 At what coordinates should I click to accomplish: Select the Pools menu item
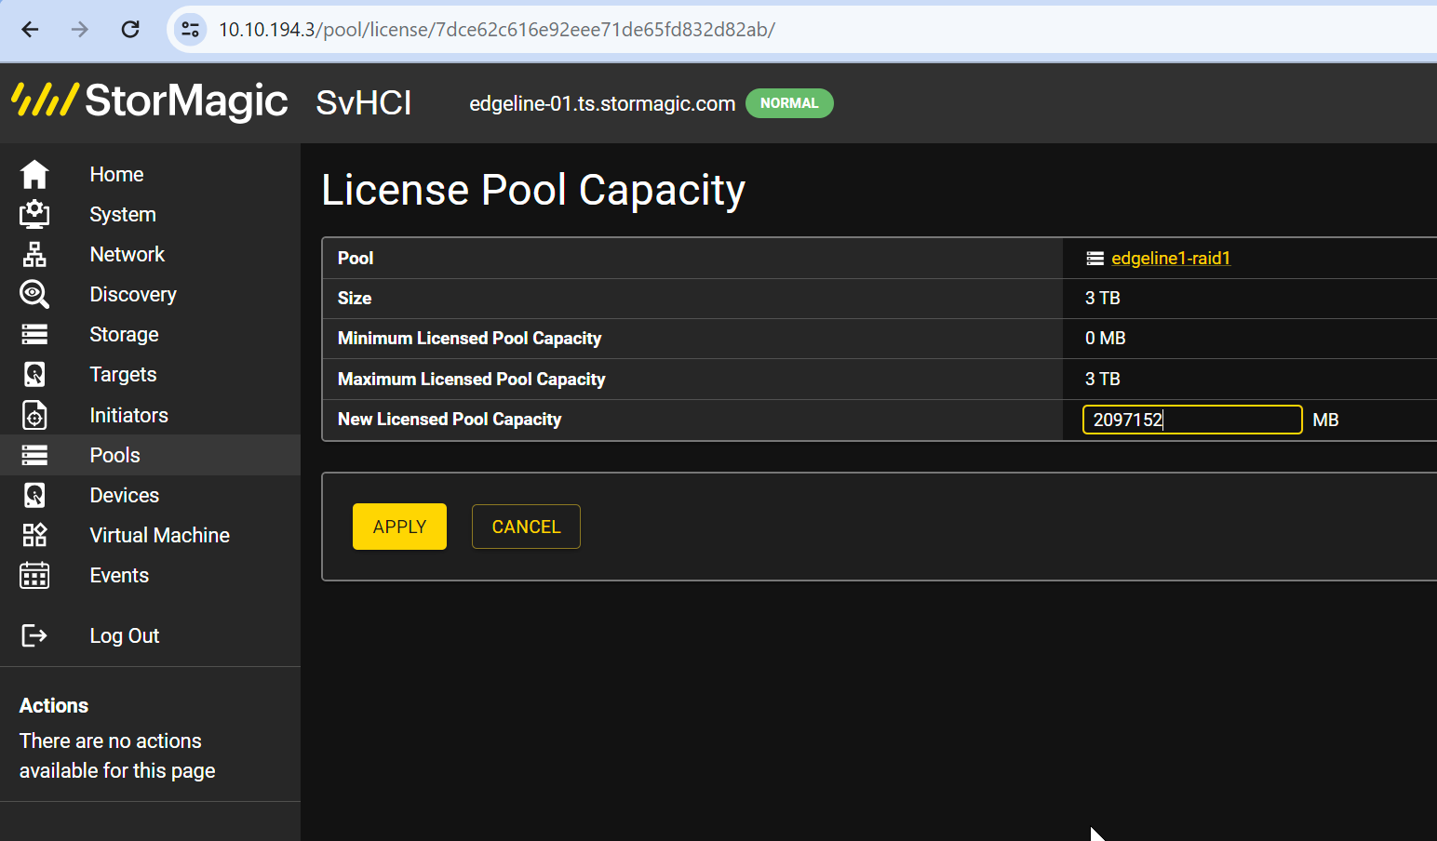[114, 455]
